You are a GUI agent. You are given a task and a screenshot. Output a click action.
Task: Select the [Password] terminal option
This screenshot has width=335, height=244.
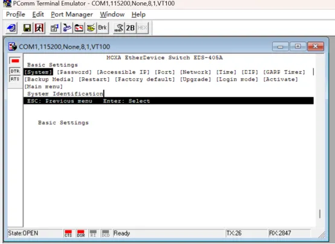pos(74,72)
